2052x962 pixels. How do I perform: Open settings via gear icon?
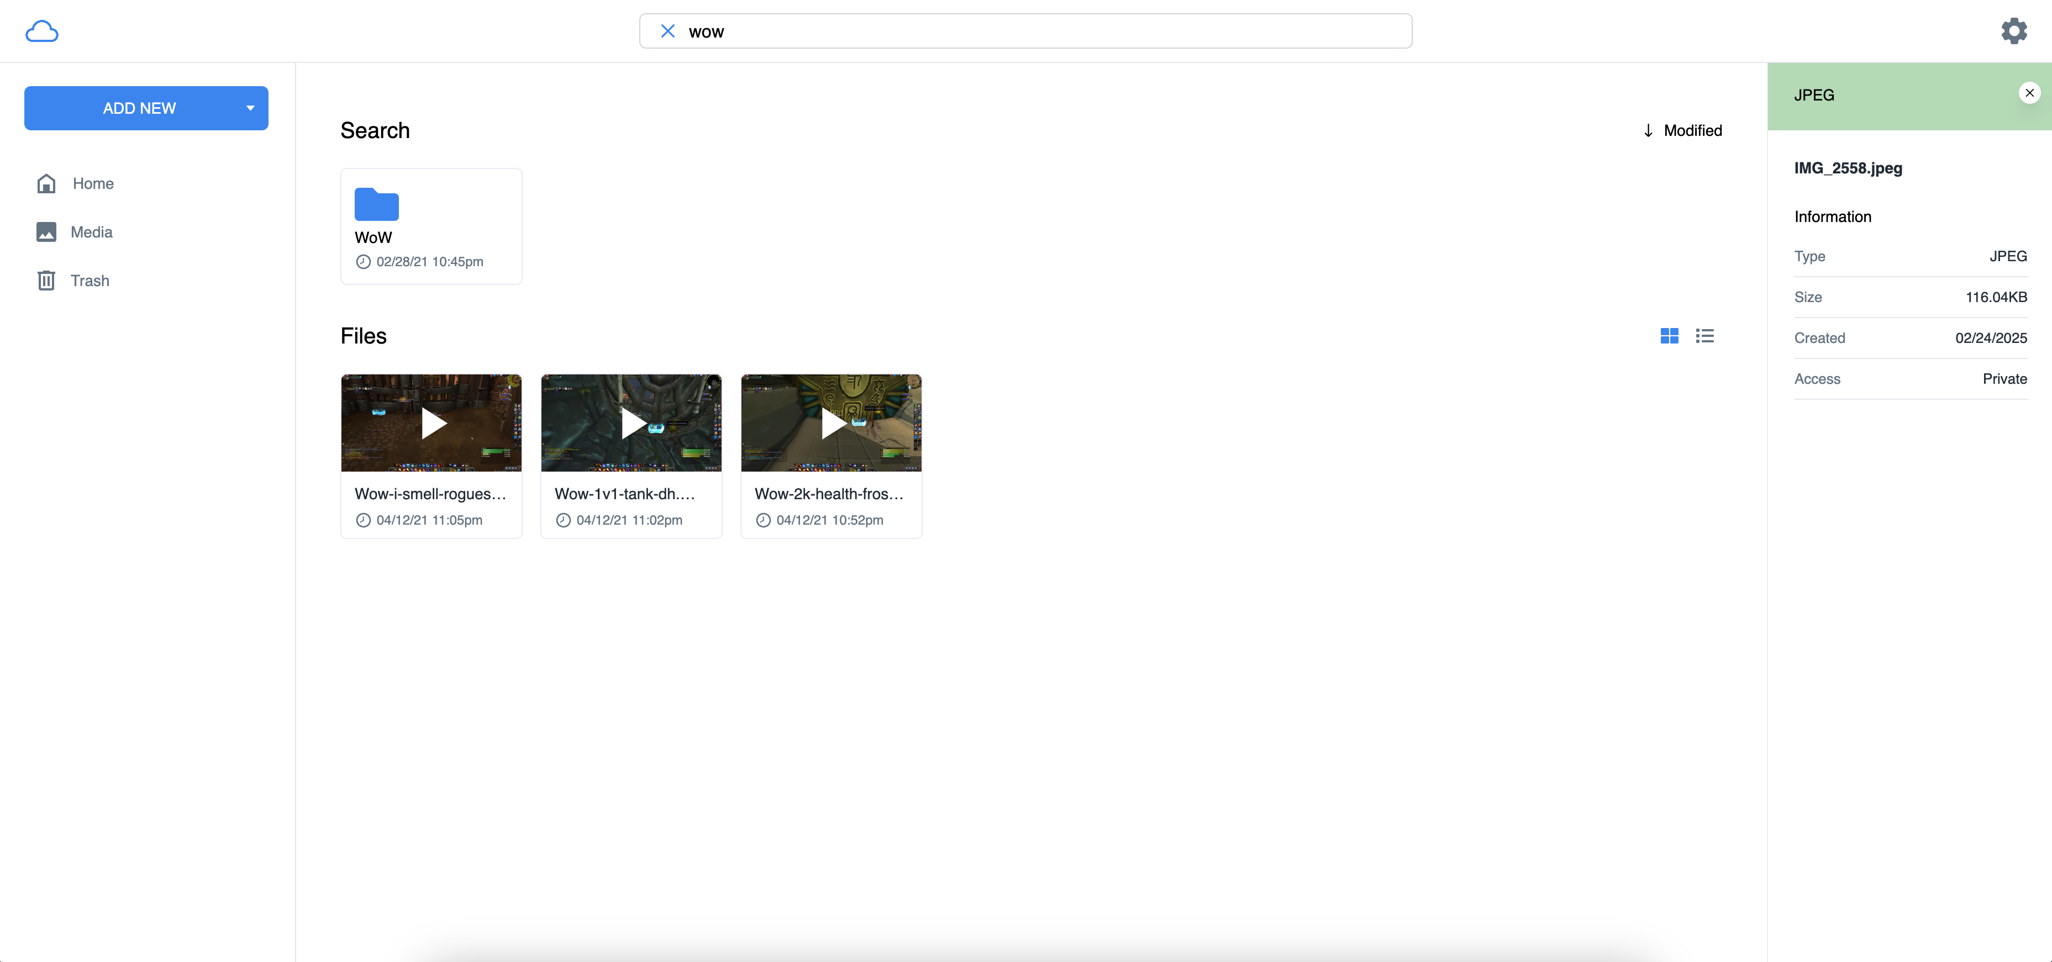tap(2013, 31)
